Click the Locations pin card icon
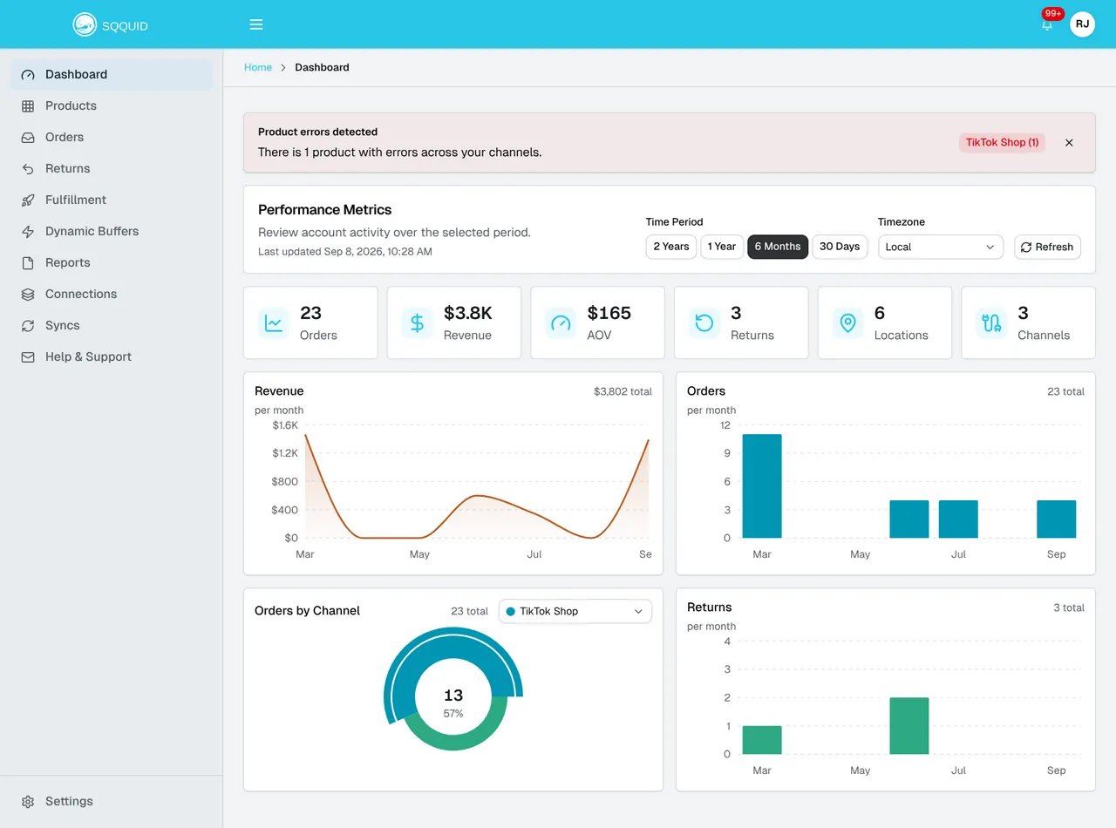The image size is (1116, 828). pyautogui.click(x=847, y=323)
